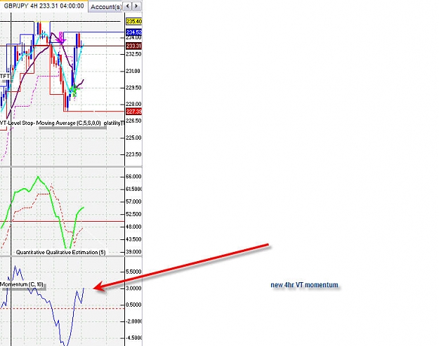
Task: Select the 233.31 current price label
Action: pos(134,46)
